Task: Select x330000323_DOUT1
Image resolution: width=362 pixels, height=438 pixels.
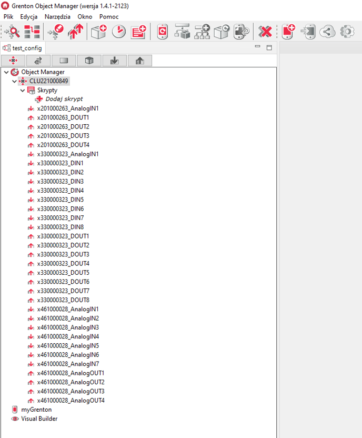Action: 63,236
